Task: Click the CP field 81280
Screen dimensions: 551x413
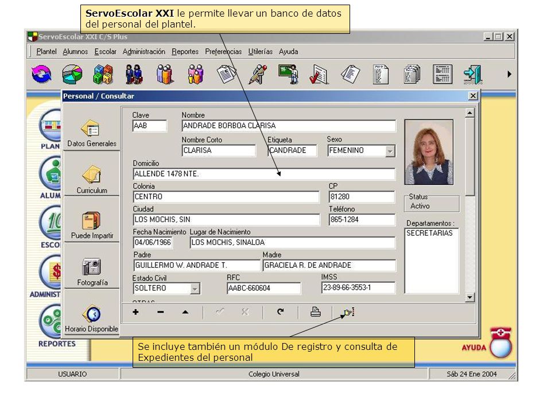Action: point(362,197)
